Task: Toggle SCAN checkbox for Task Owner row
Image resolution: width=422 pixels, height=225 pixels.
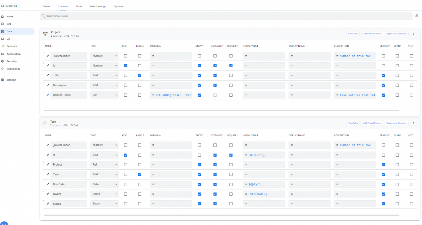Action: tap(397, 194)
